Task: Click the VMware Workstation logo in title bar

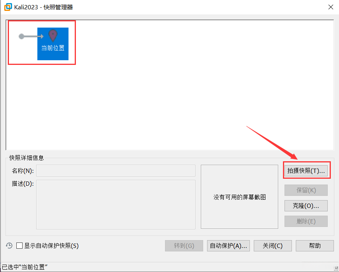Action: pos(7,7)
